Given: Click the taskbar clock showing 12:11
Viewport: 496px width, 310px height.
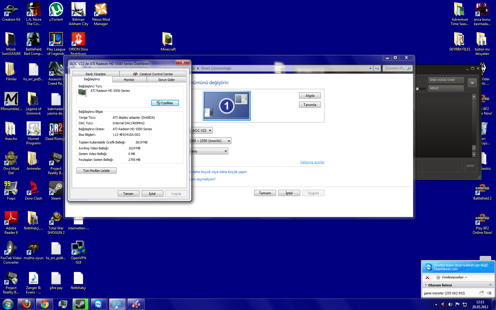Looking at the screenshot, I should [480, 304].
